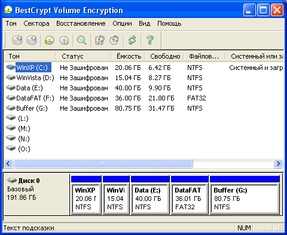Click the blue bar above the WinXP partition
The width and height of the screenshot is (287, 235).
(86, 179)
